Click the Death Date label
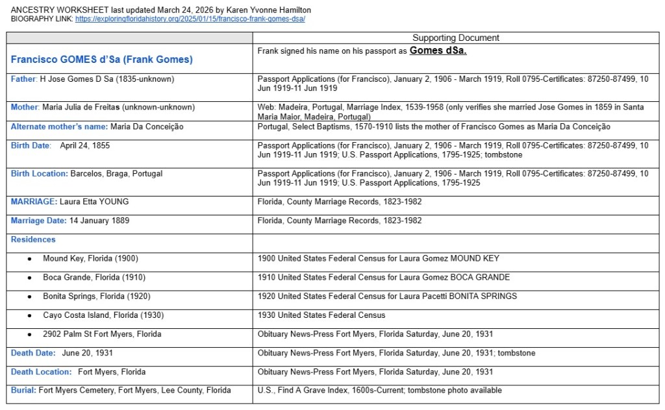Image resolution: width=665 pixels, height=410 pixels. [x=32, y=353]
